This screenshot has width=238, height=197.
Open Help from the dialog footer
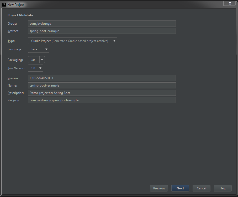tap(223, 188)
